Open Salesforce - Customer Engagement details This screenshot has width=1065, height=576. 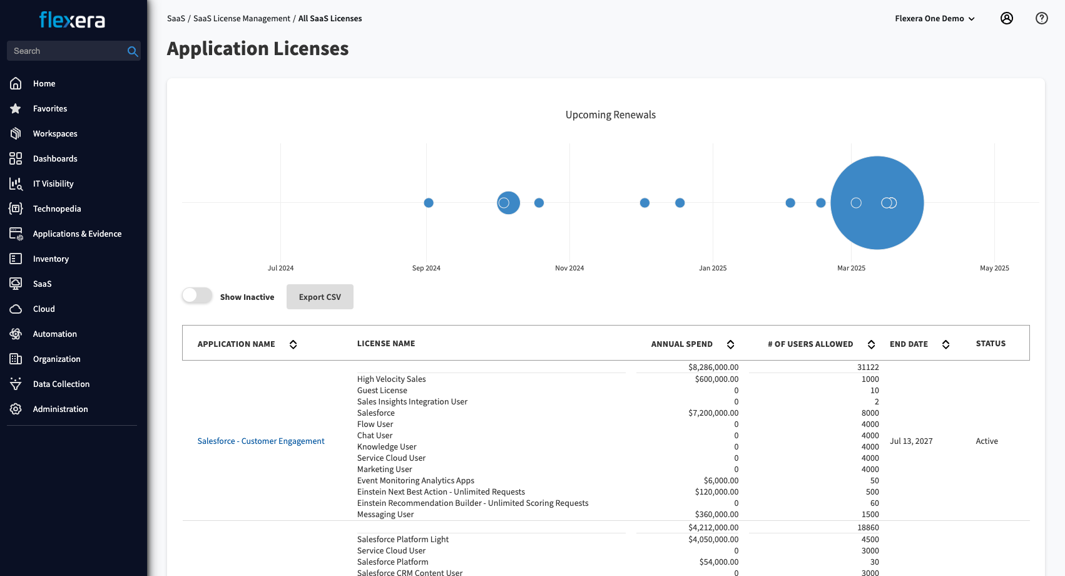tap(260, 441)
